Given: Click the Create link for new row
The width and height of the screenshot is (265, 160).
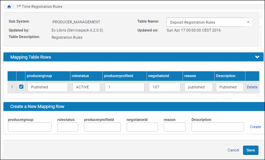Looking at the screenshot, I should point(255,127).
